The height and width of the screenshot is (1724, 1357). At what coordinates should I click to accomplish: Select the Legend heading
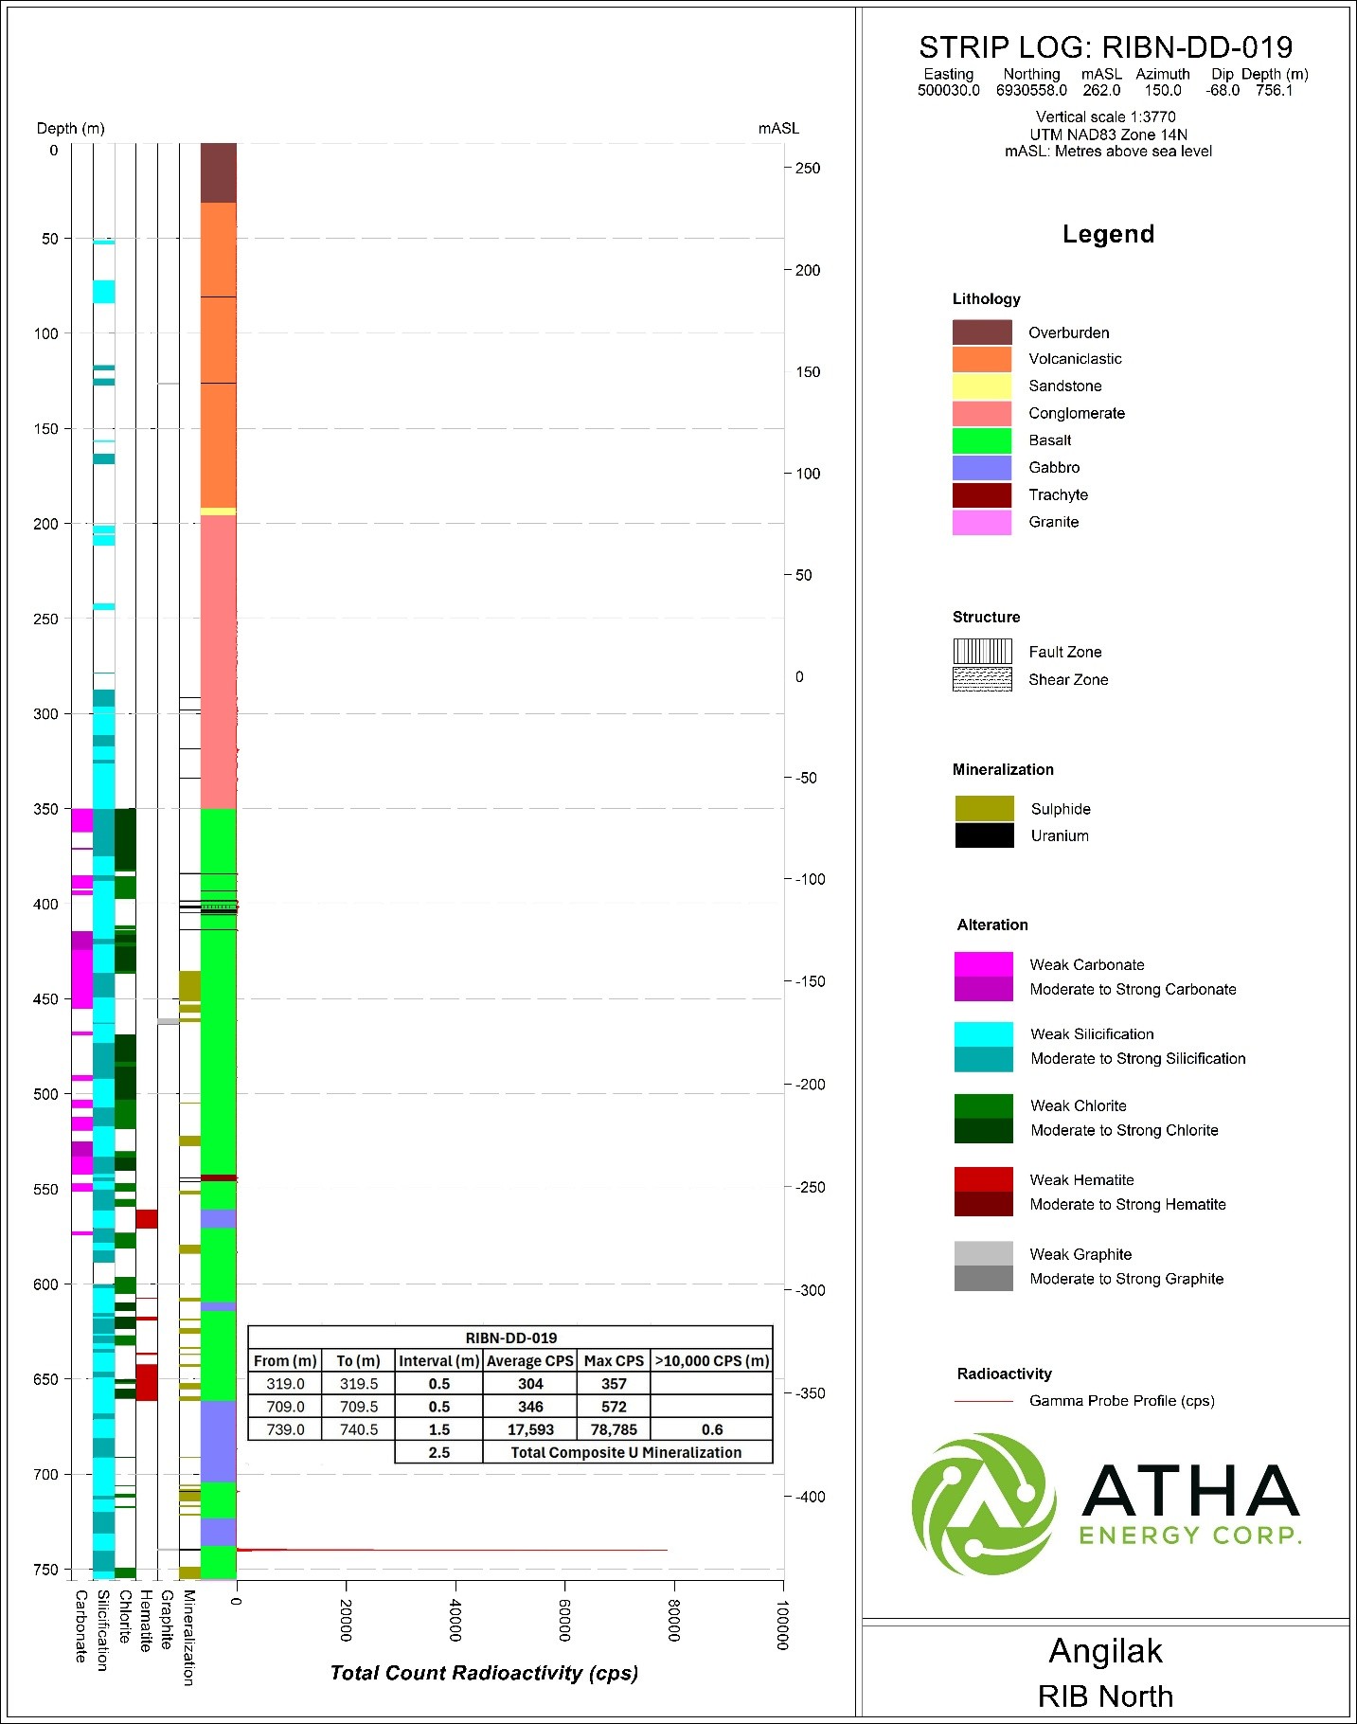1108,234
